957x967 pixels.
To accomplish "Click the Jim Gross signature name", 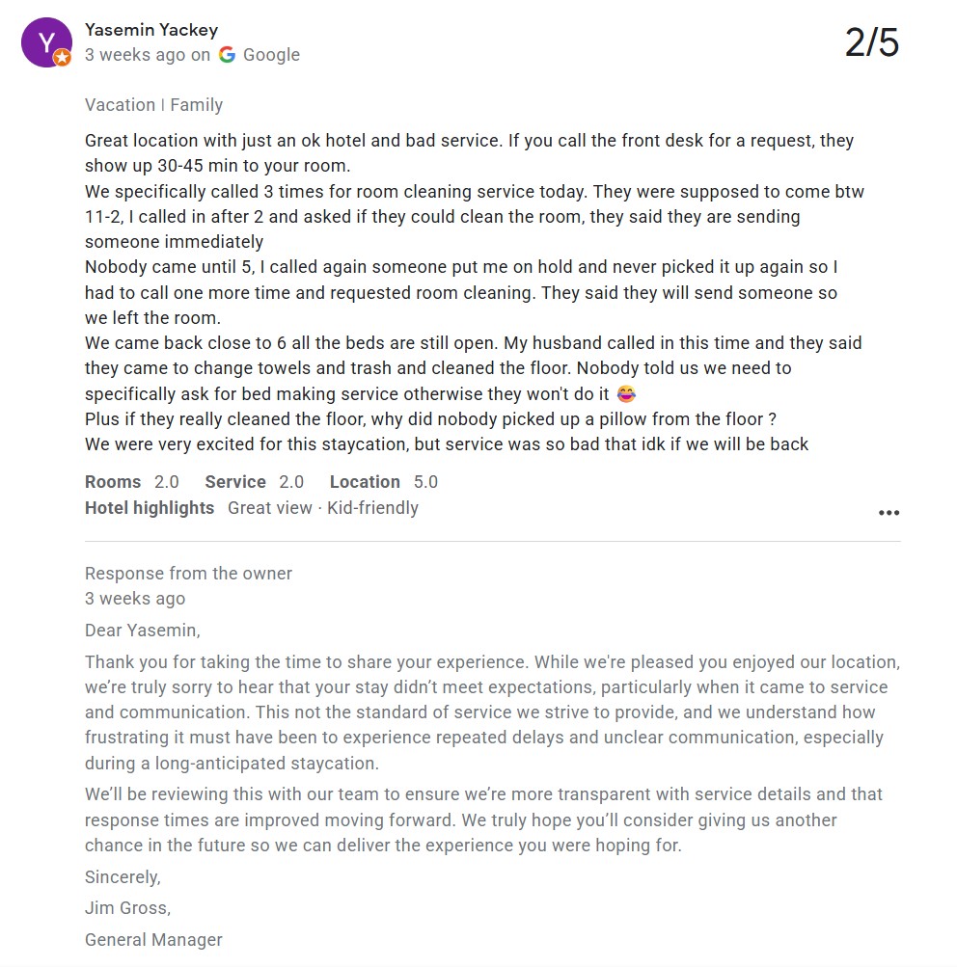I will [x=127, y=908].
